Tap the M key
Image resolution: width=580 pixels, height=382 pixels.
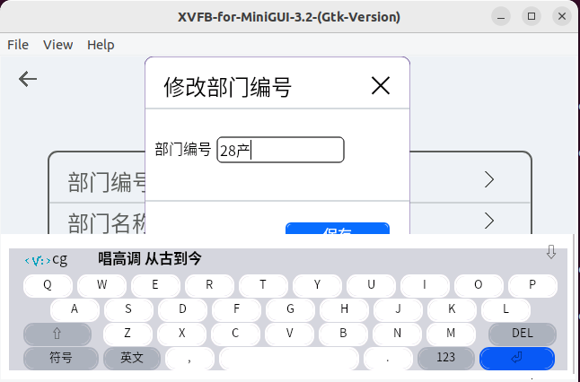tap(451, 334)
